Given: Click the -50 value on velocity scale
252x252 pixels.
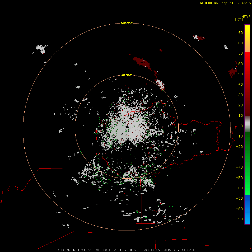Looking at the screenshot, I should click(x=239, y=178).
